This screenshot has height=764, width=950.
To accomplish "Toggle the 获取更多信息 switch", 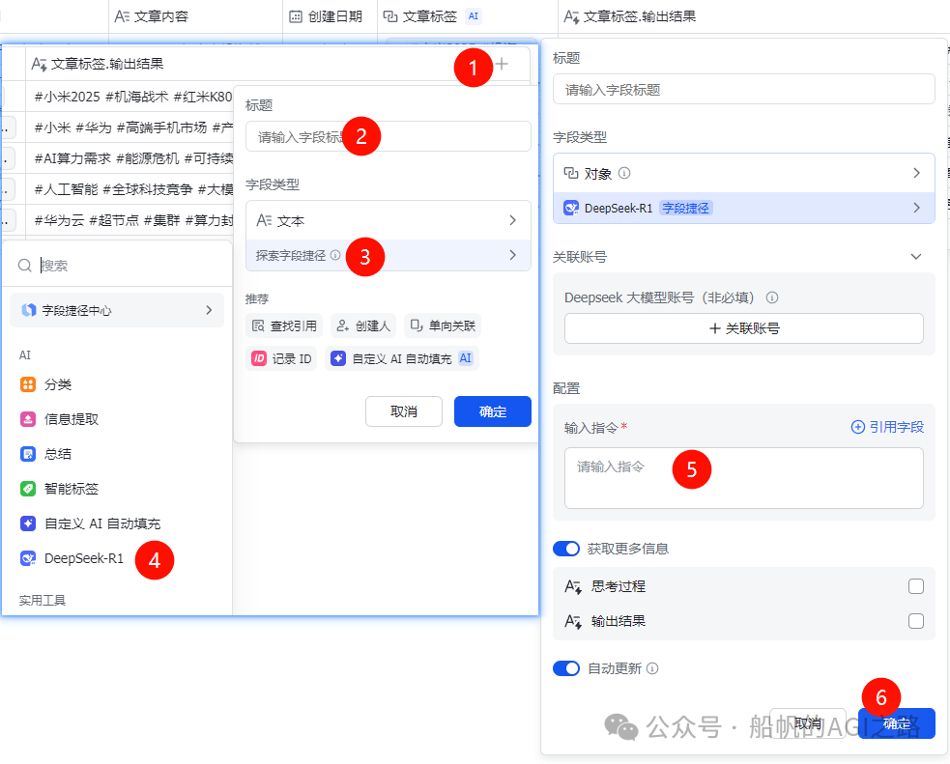I will coord(566,549).
